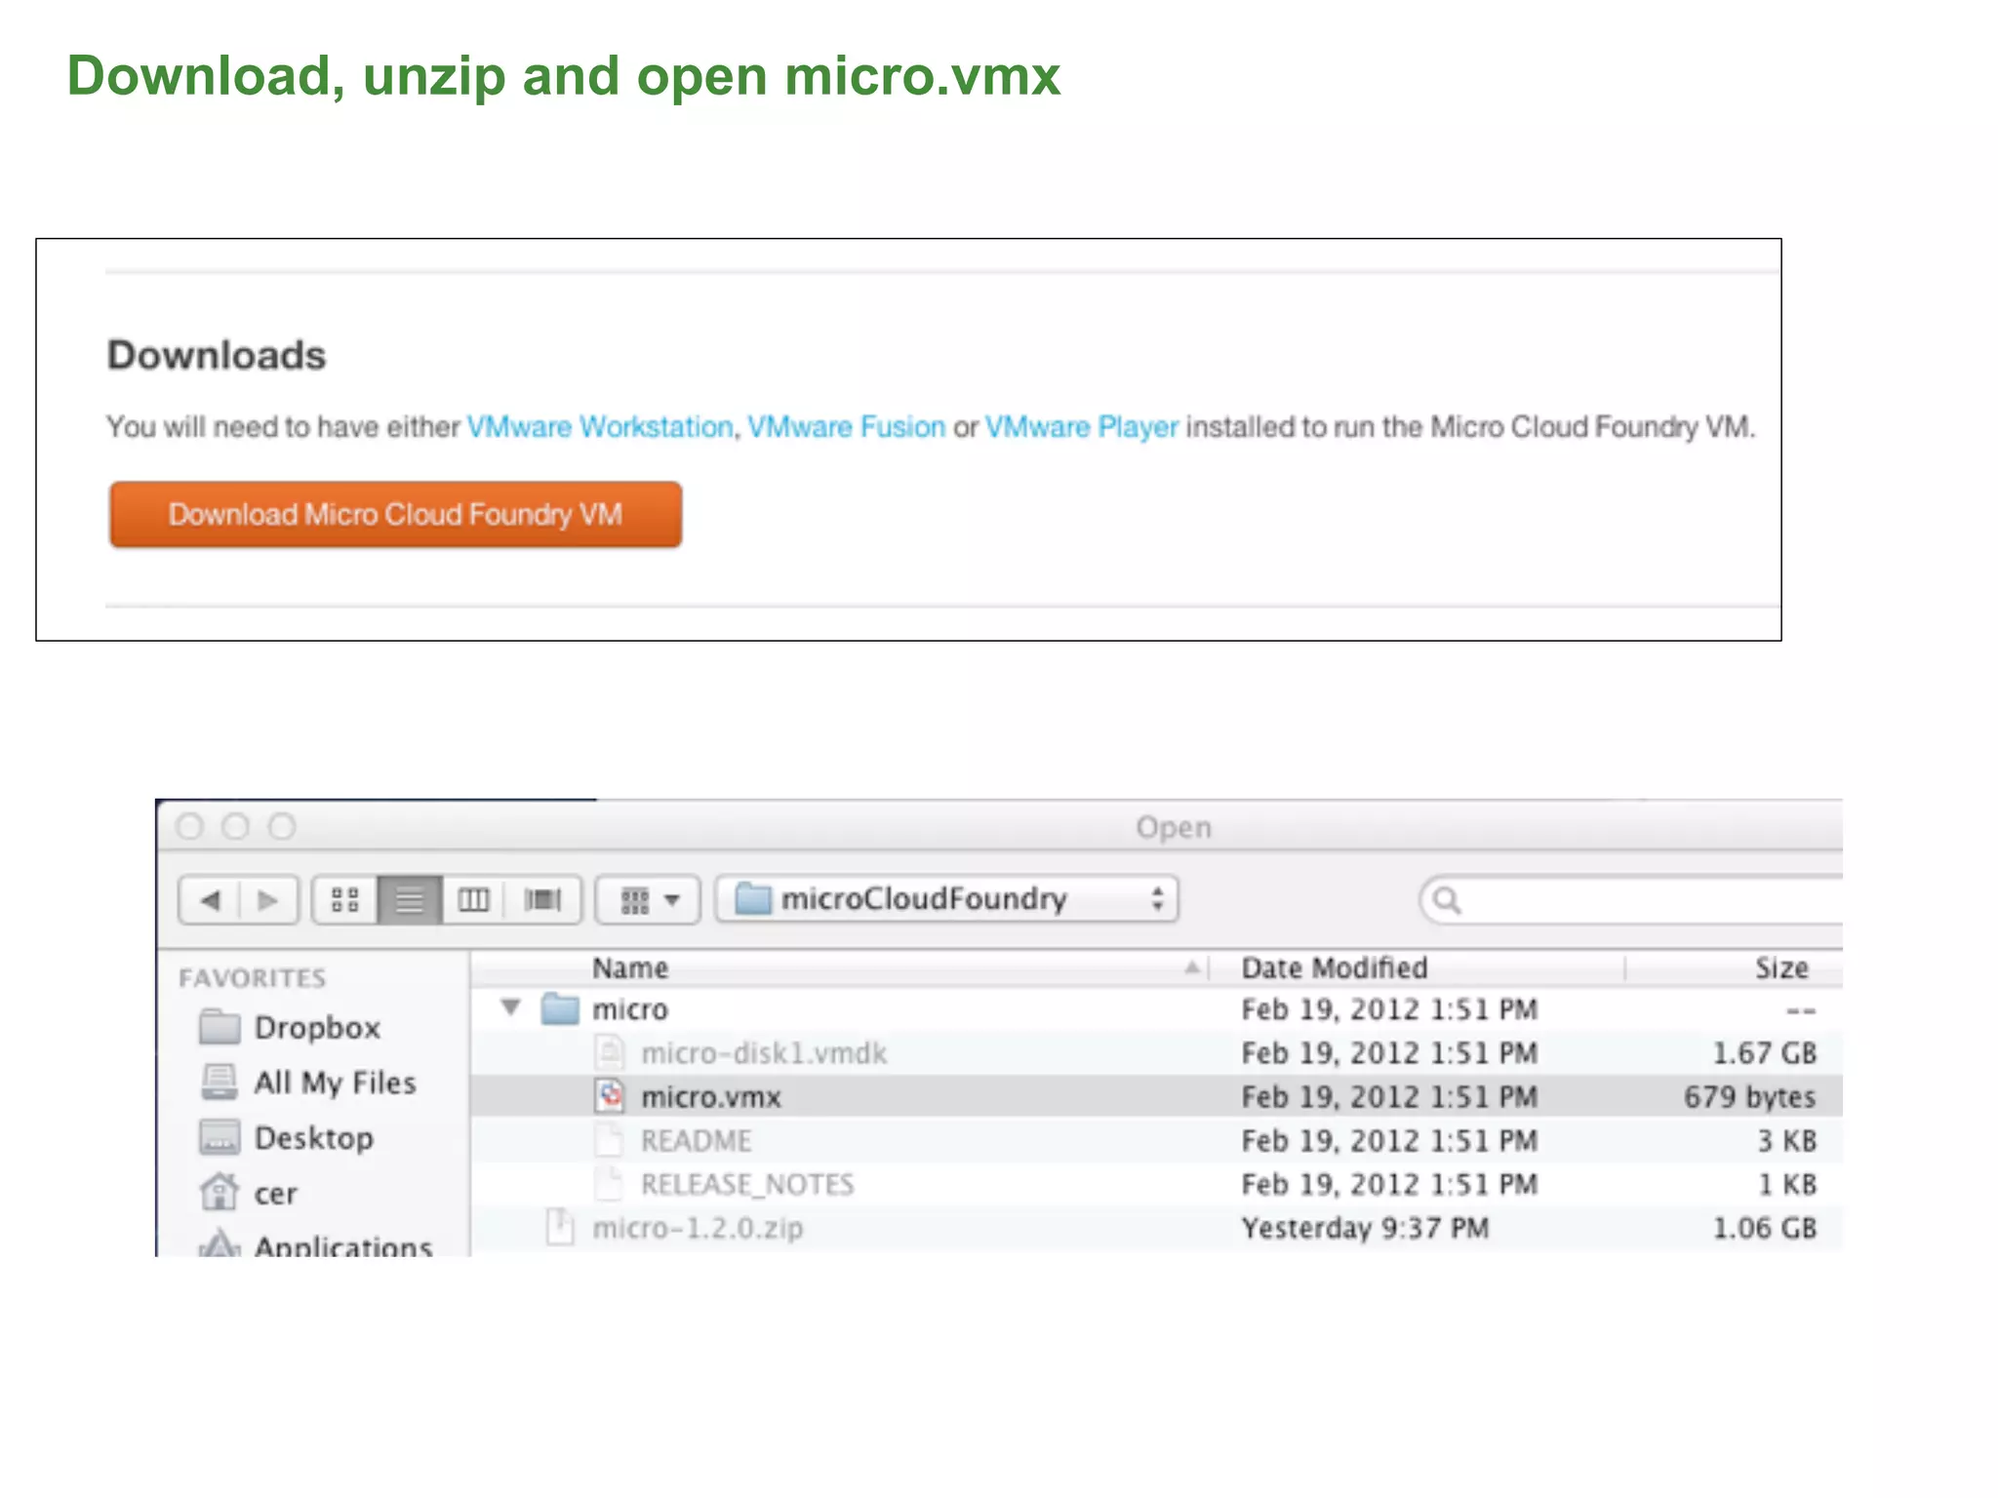Close the Open dialog with red button
1998x1498 pixels.
(190, 827)
